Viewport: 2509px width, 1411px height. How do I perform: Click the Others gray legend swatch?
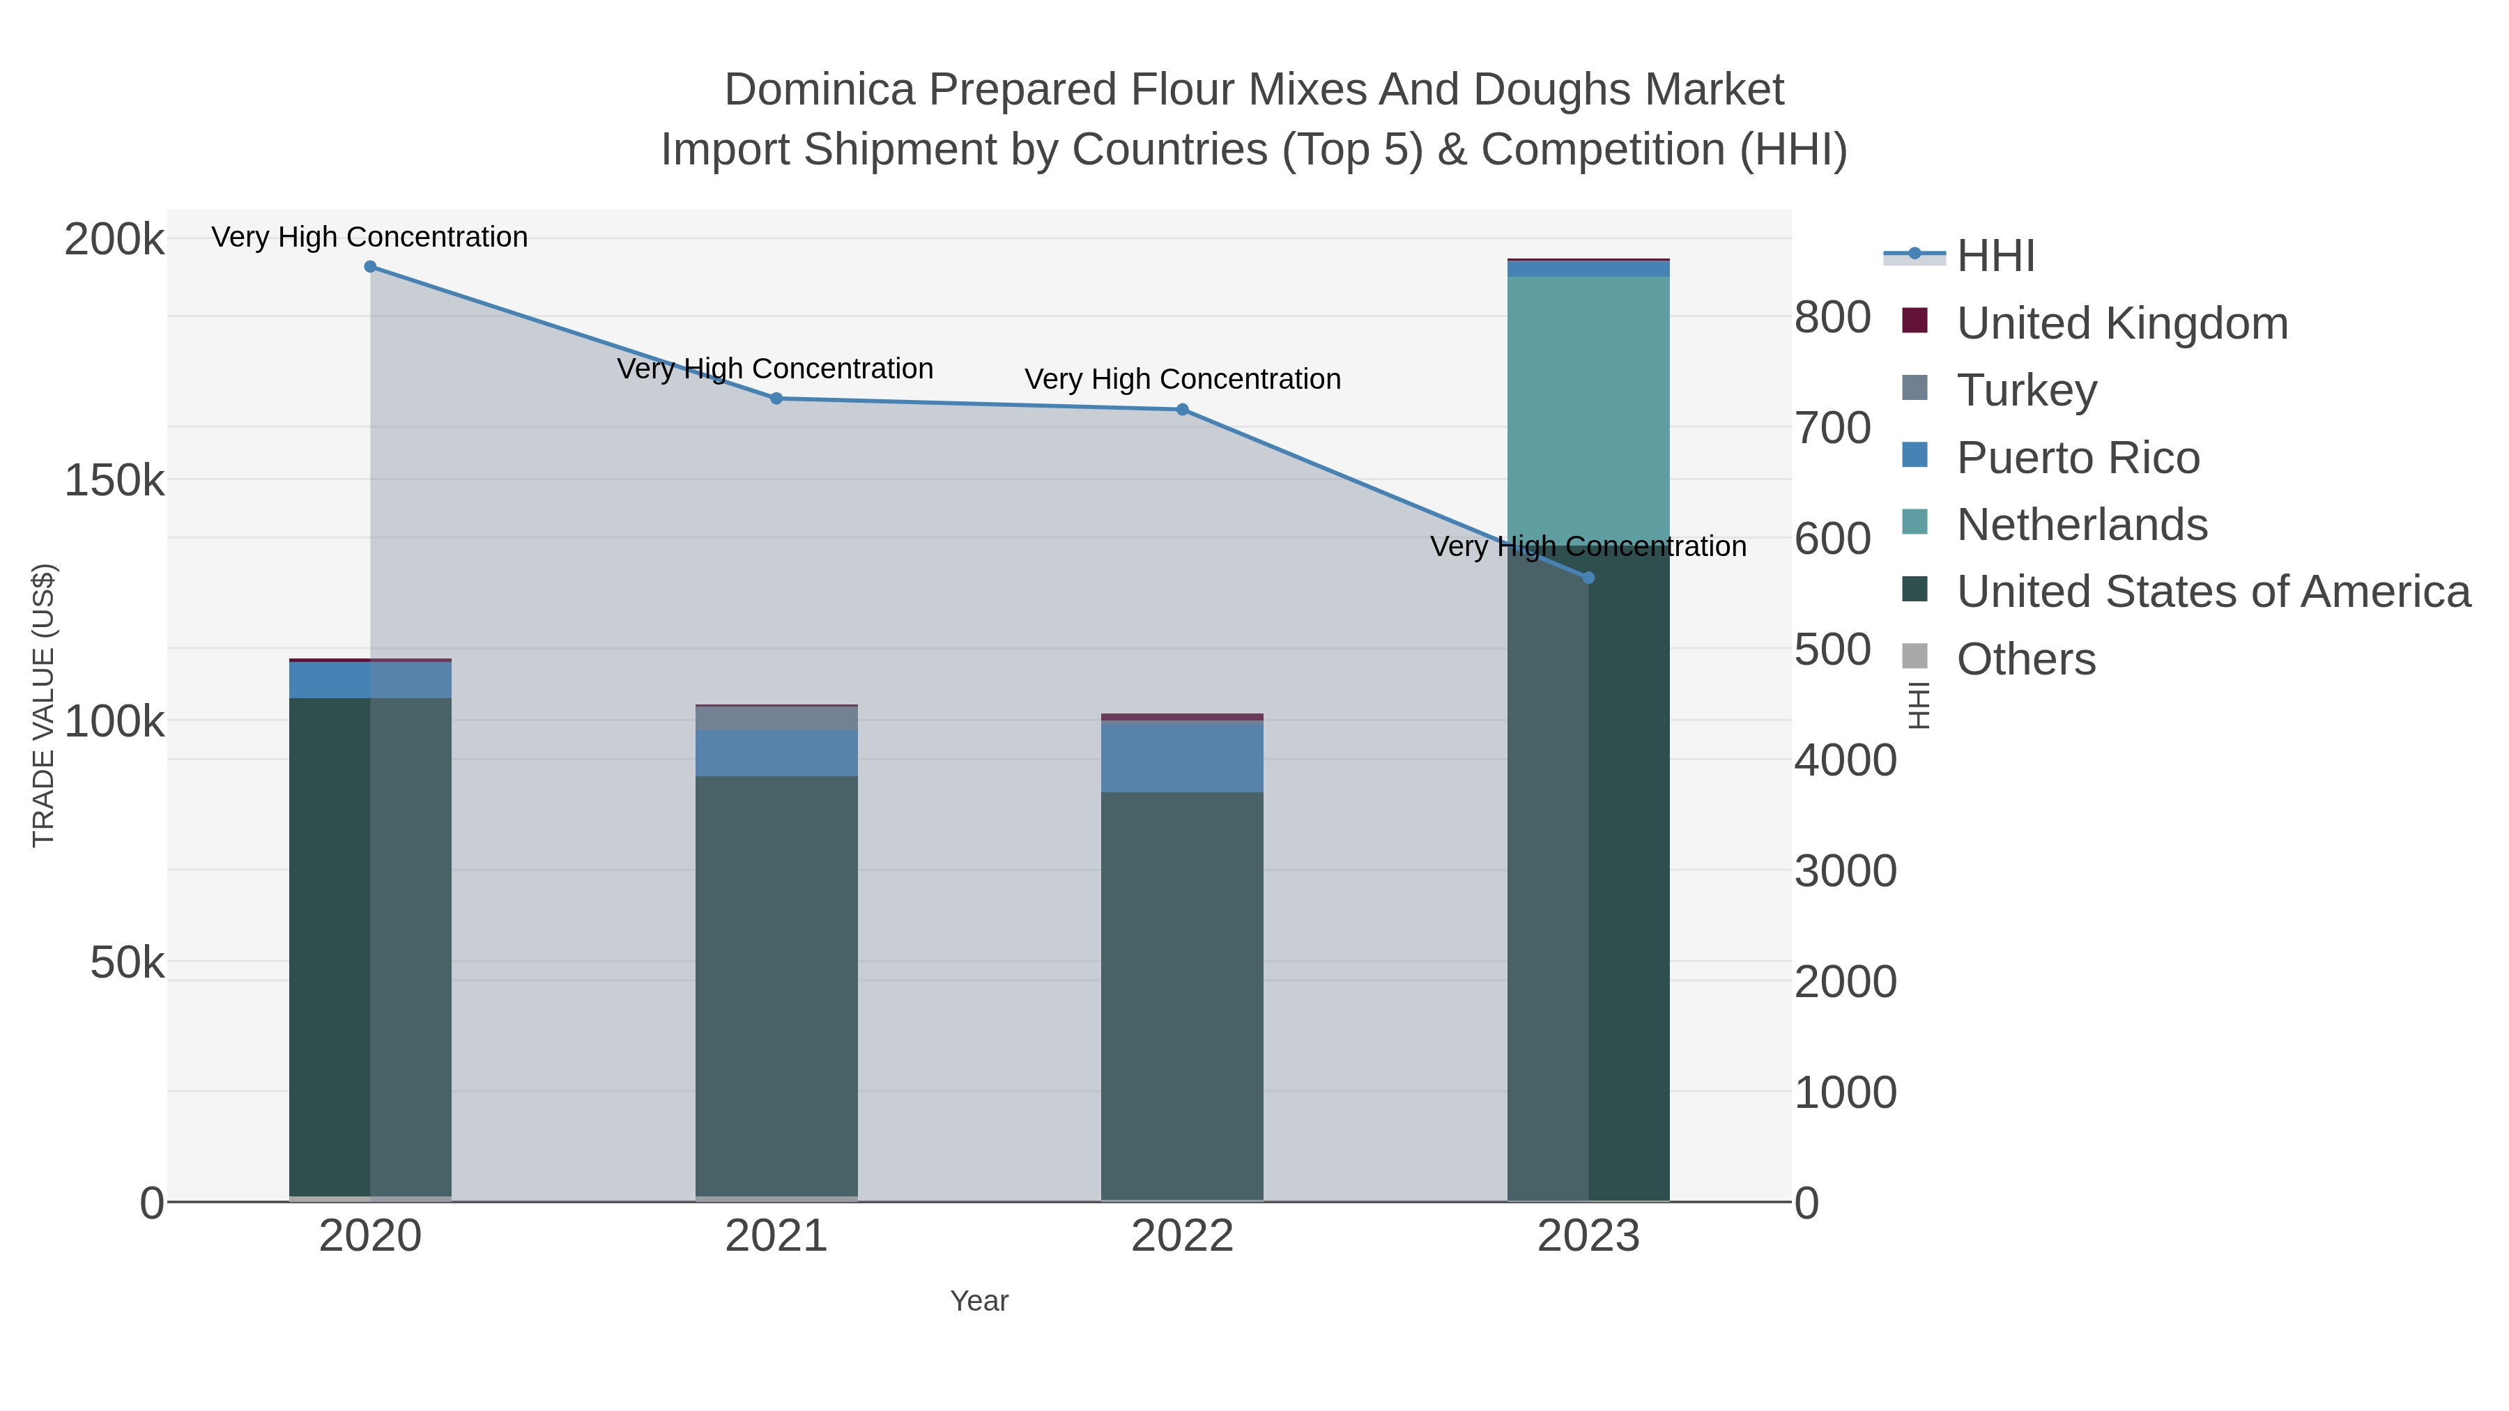(1915, 656)
